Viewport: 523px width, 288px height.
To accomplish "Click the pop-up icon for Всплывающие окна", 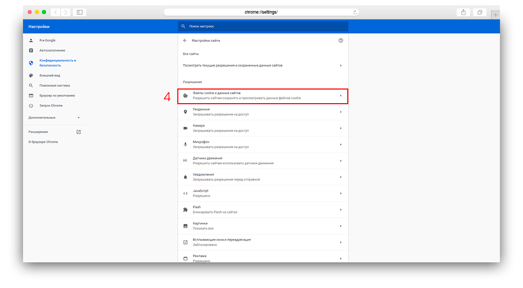I will (x=186, y=242).
